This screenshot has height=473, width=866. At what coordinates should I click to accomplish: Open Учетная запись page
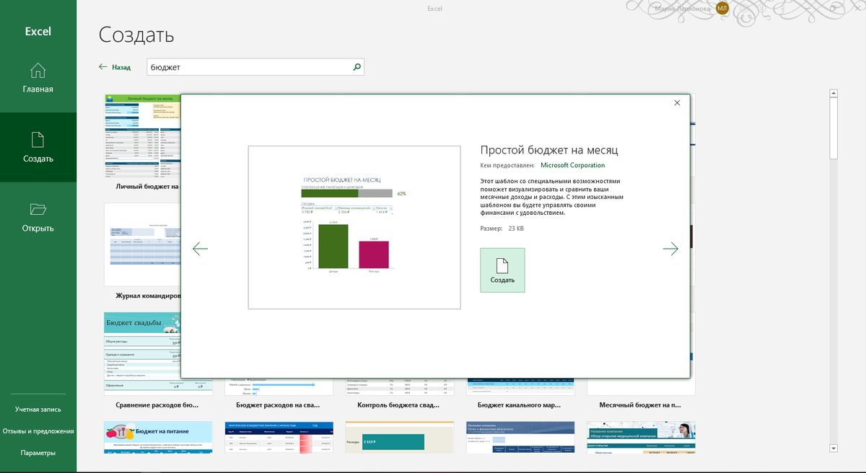pyautogui.click(x=38, y=409)
